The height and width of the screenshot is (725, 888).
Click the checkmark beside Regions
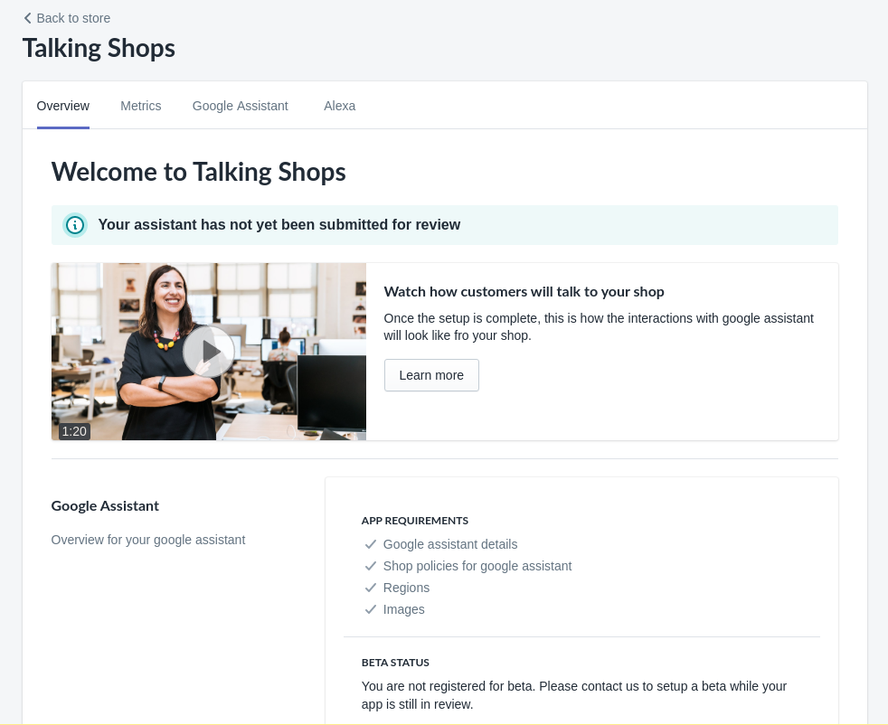point(371,588)
